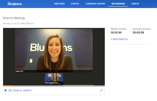Go to the Events tab

pos(75,4)
